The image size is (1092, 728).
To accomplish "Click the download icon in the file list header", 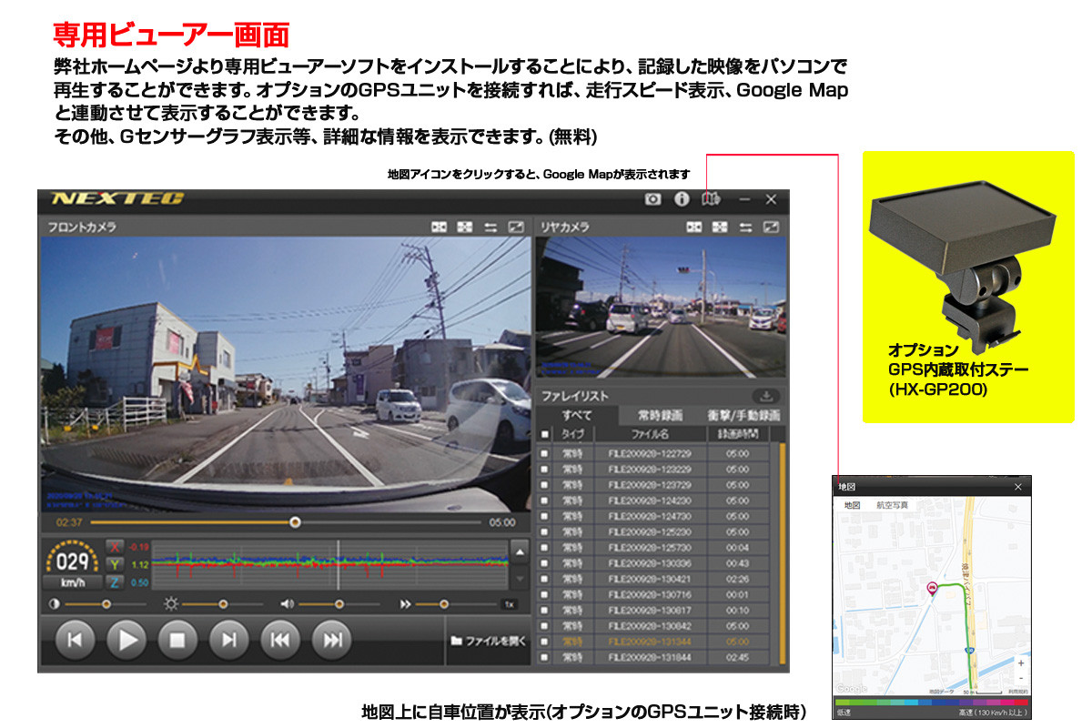I will click(x=765, y=396).
